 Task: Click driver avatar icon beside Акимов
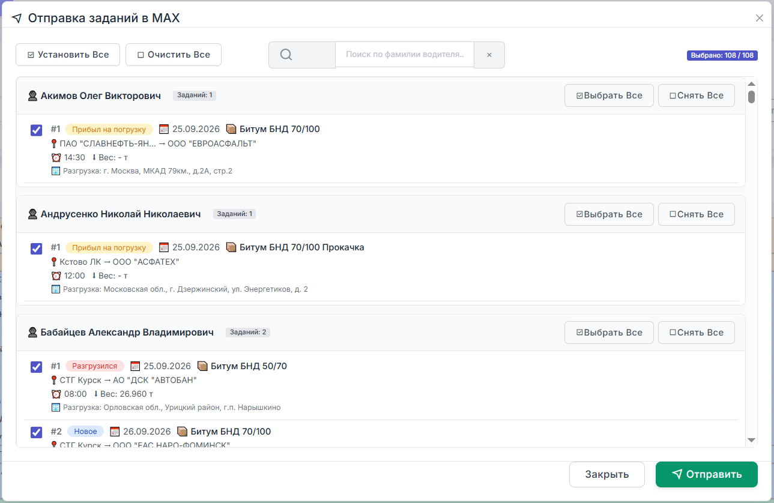click(33, 96)
